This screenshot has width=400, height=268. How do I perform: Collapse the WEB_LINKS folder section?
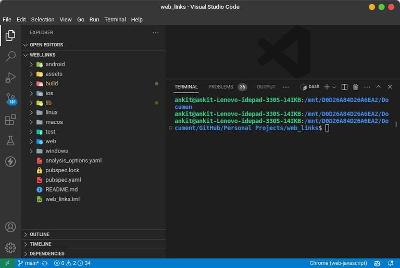tap(42, 55)
